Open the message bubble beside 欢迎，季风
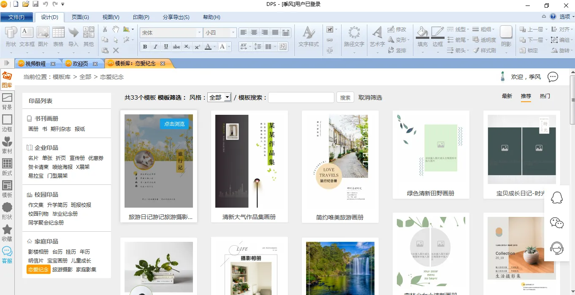Screen dimensions: 575x295 553,77
